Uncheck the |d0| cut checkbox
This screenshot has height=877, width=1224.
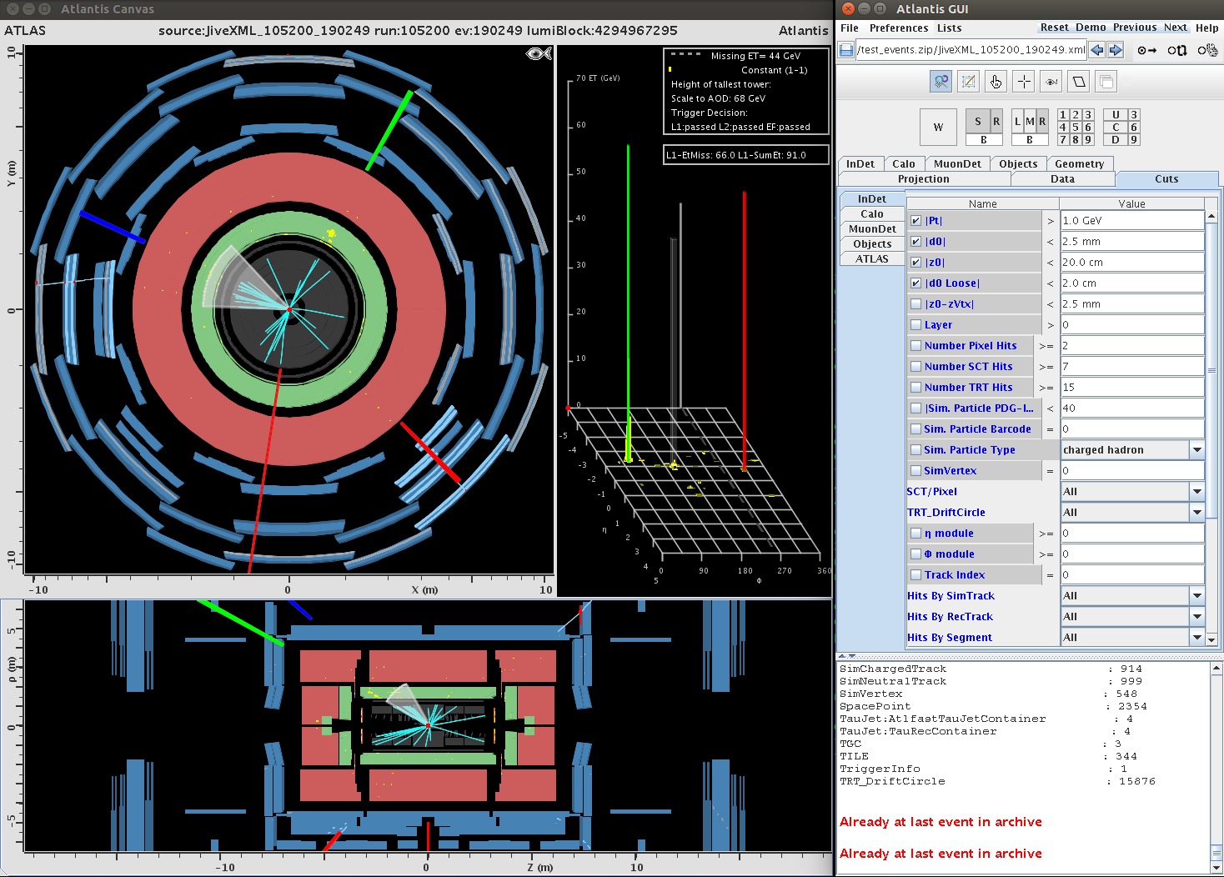pyautogui.click(x=916, y=242)
